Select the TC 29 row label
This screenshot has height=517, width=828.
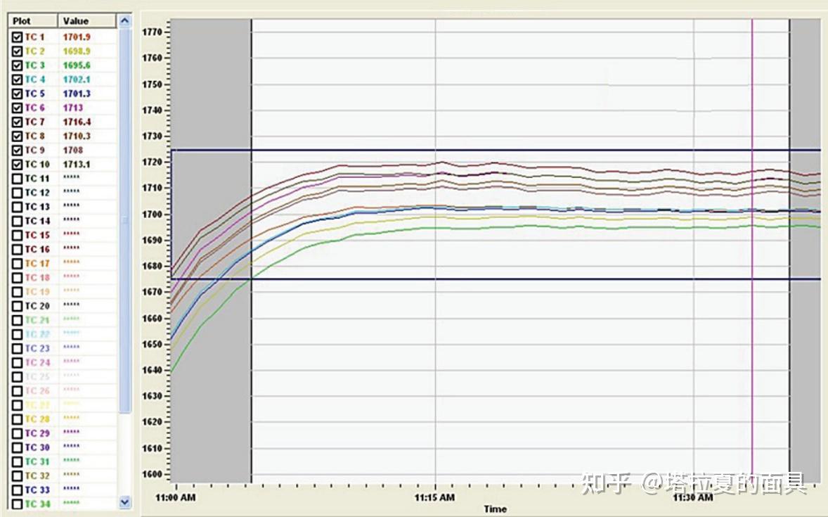coord(37,433)
